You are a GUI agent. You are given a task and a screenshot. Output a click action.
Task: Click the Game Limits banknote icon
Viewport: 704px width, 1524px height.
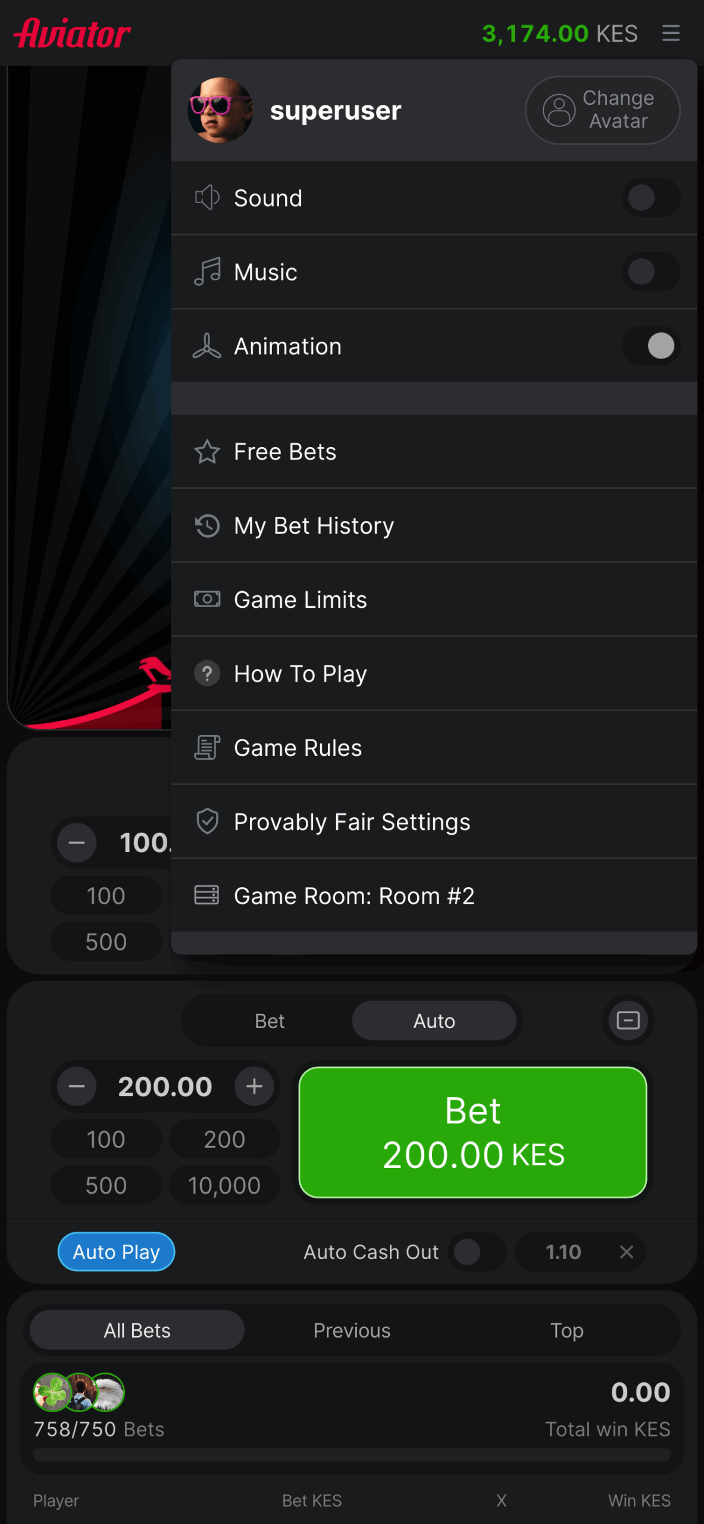pos(207,599)
